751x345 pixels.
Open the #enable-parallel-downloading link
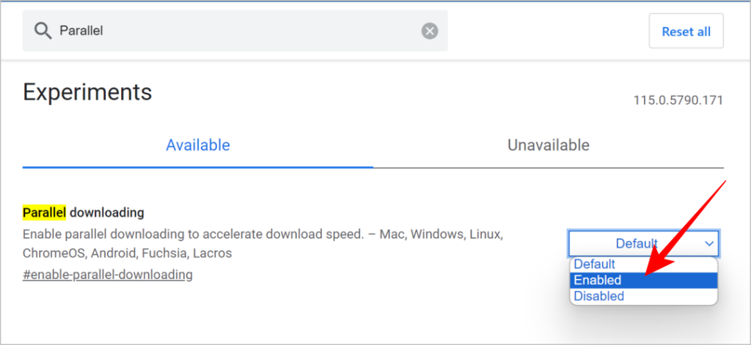click(108, 275)
